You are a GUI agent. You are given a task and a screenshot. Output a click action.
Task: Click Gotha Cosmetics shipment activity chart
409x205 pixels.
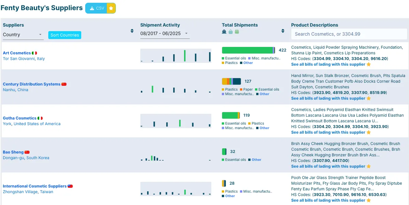pos(176,121)
